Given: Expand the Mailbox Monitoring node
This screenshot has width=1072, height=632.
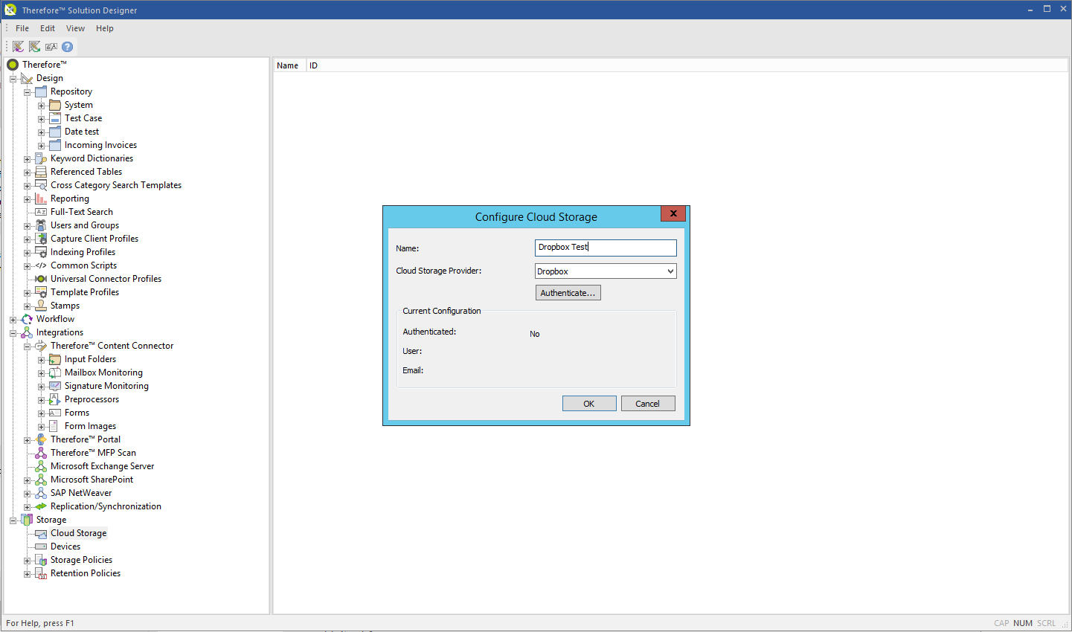Looking at the screenshot, I should point(42,372).
